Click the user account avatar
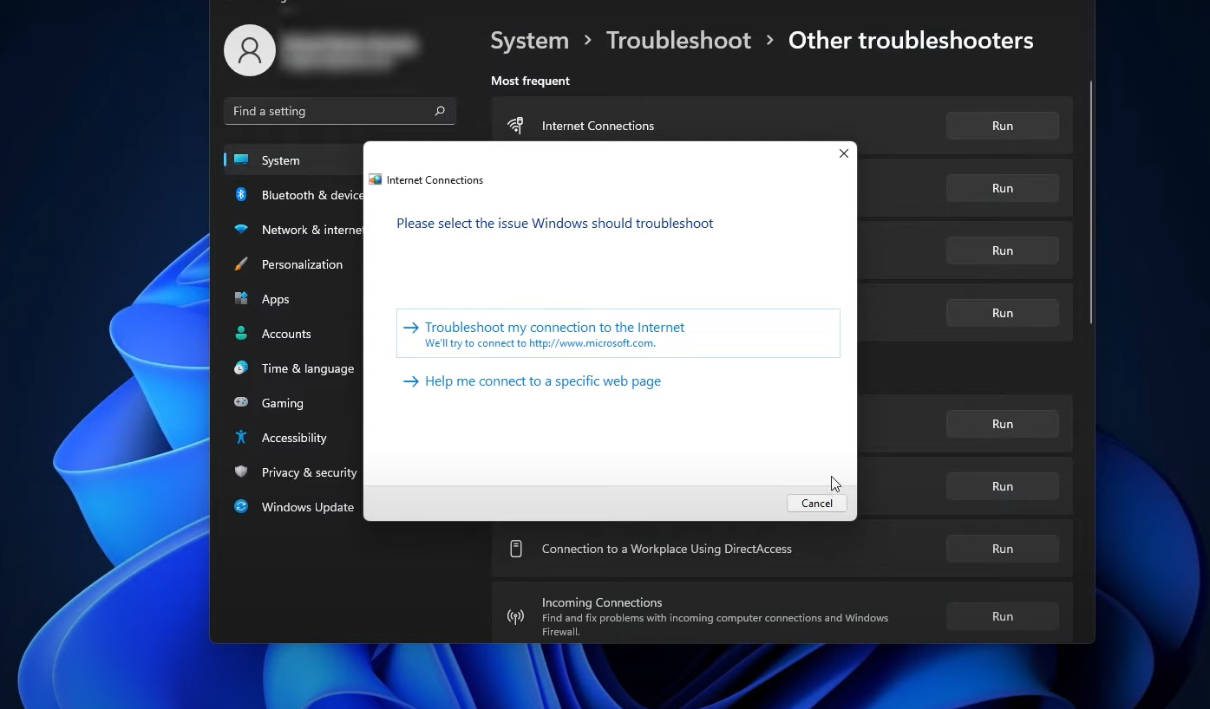Viewport: 1210px width, 709px height. click(x=249, y=49)
